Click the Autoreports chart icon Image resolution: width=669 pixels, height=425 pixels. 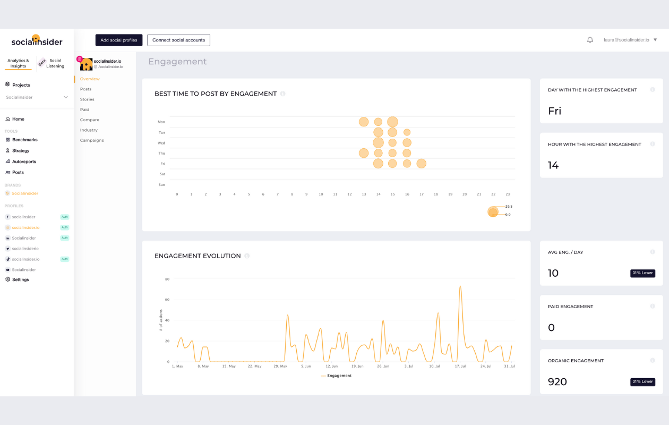(8, 161)
